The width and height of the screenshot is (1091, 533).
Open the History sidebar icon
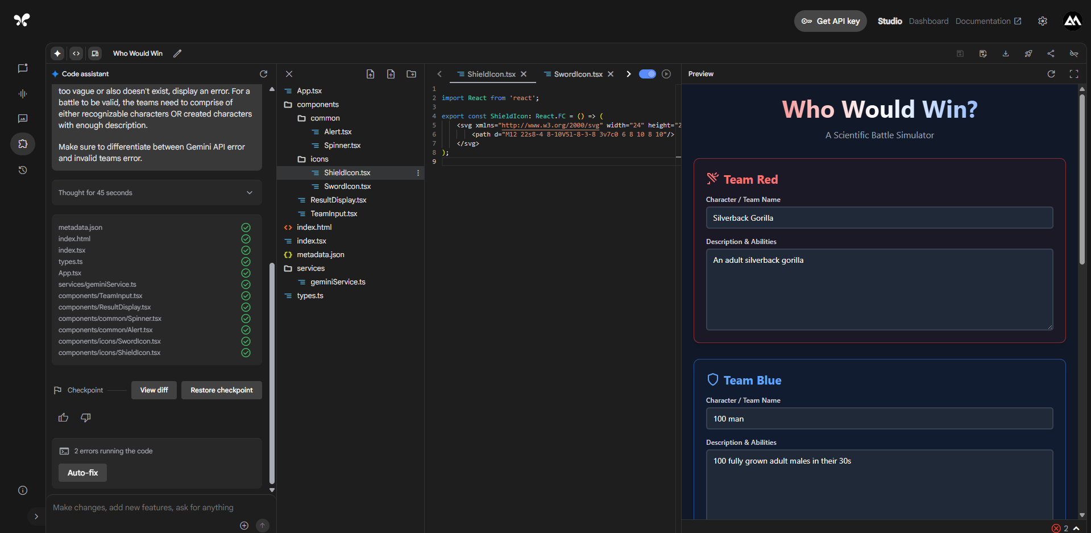tap(23, 170)
